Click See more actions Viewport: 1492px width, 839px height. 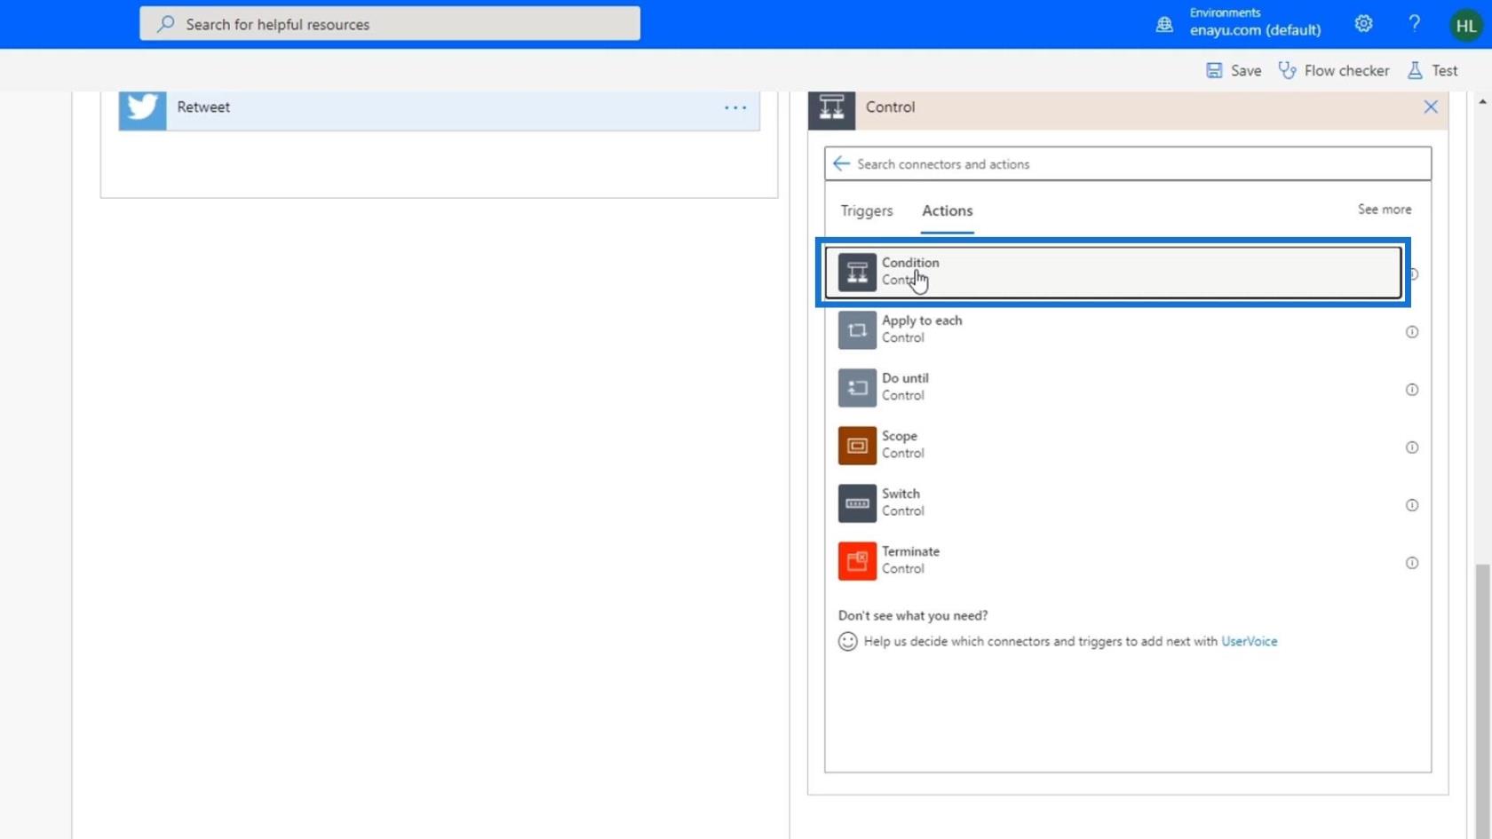coord(1385,210)
